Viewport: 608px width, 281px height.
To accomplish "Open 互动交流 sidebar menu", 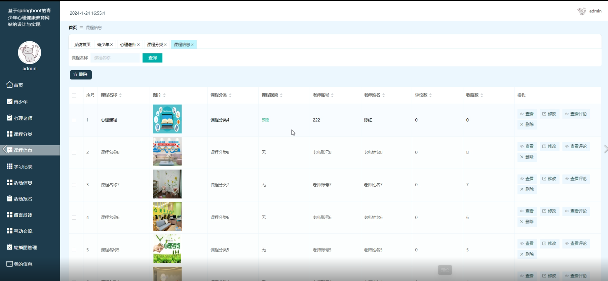I will 19,231.
